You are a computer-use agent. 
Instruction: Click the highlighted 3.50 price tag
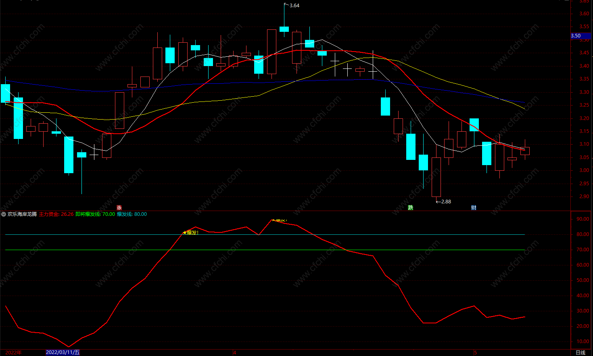coord(581,36)
